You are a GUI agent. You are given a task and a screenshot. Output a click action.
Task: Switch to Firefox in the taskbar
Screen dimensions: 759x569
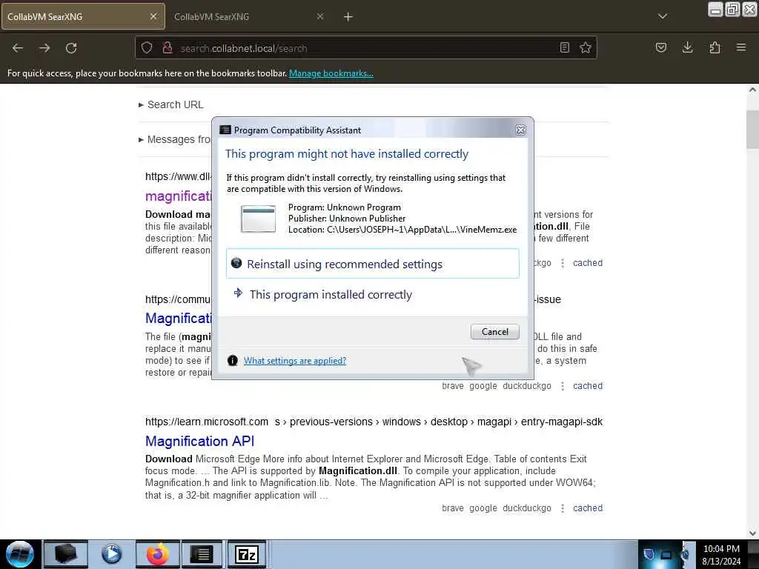click(157, 554)
